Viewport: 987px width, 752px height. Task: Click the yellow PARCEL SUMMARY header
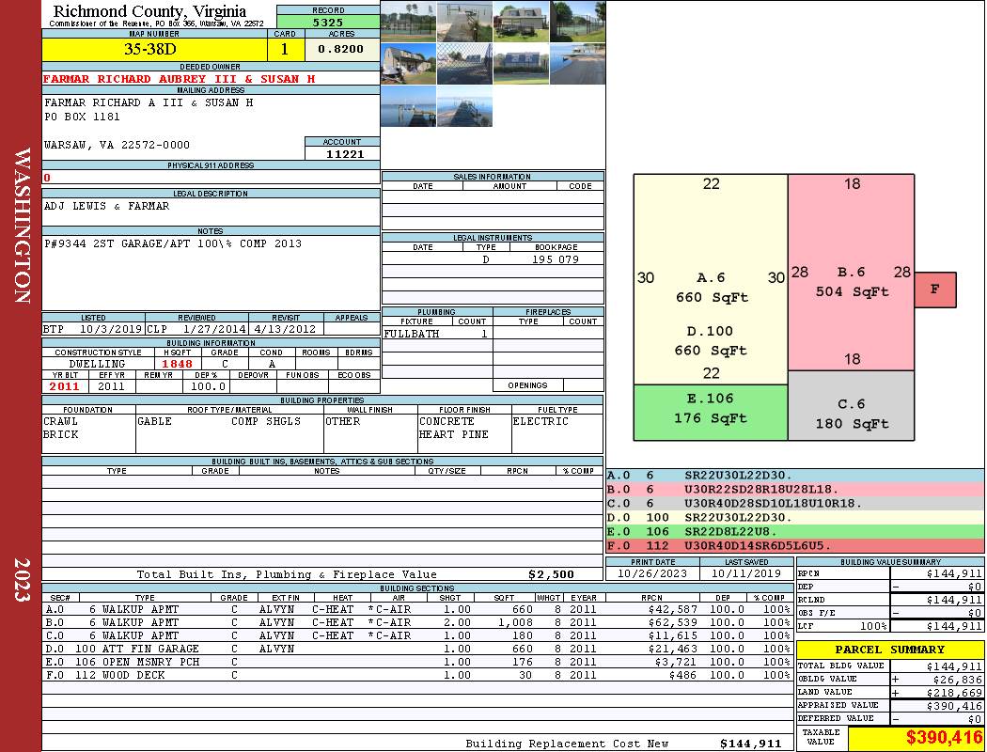(x=890, y=650)
